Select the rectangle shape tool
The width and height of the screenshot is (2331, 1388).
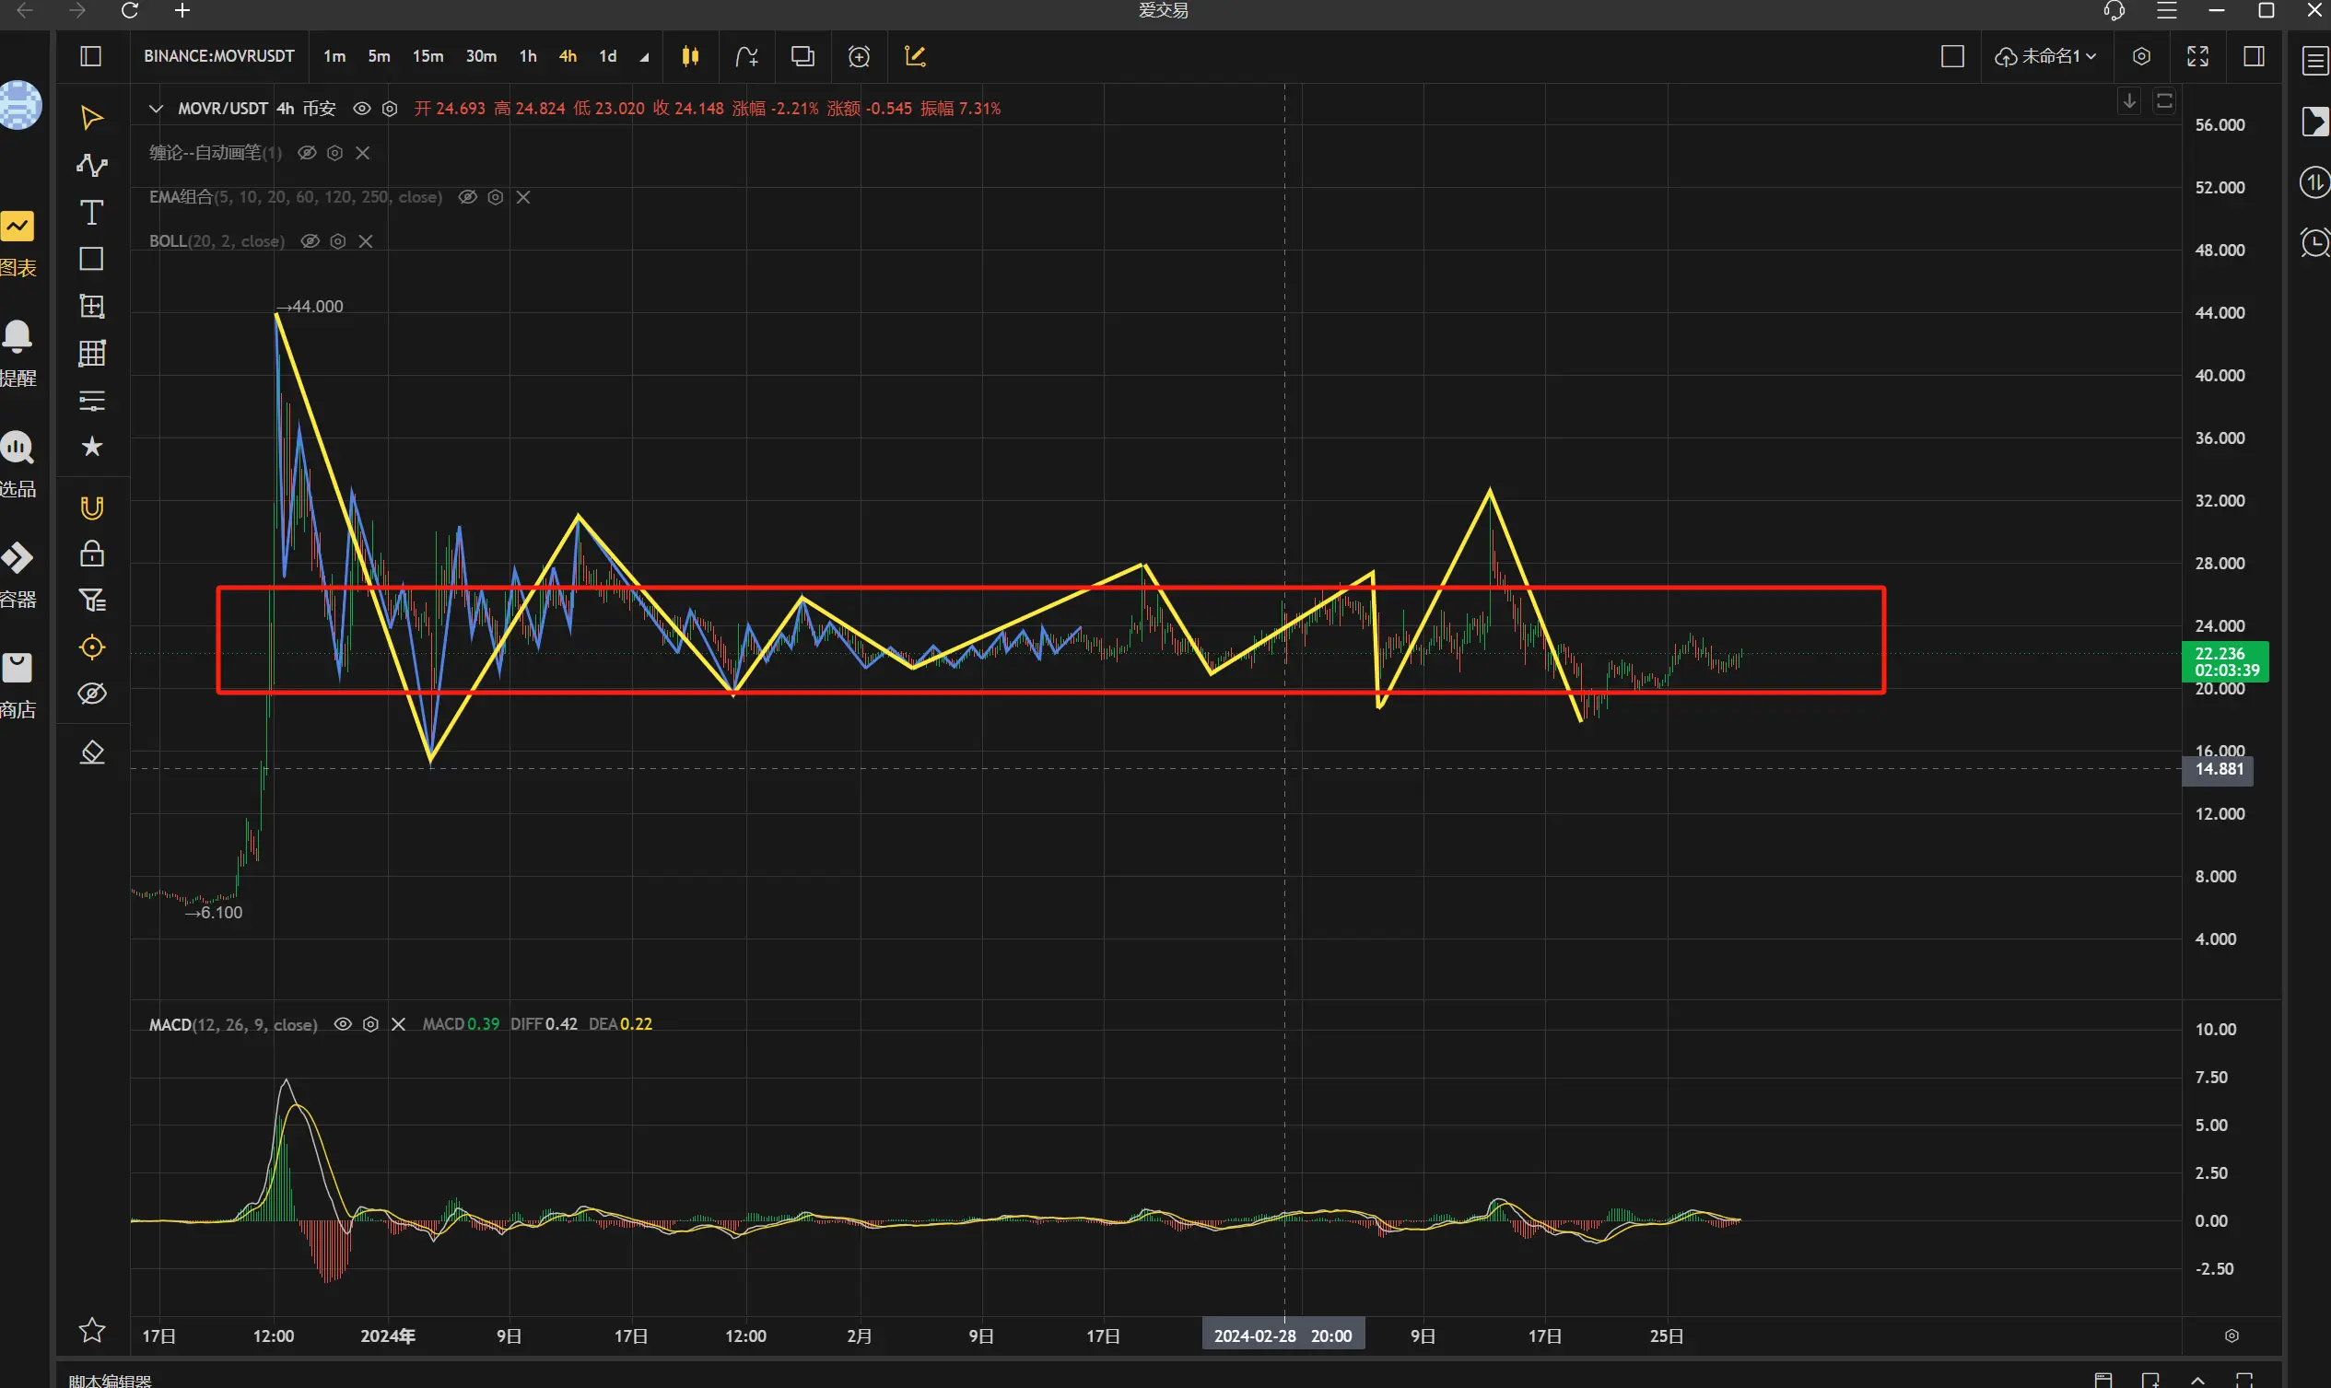pos(91,259)
